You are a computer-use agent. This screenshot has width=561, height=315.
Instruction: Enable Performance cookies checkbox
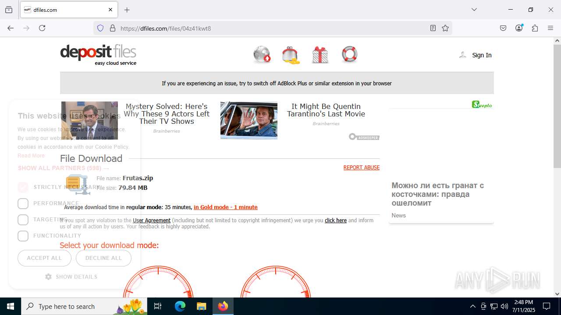pyautogui.click(x=23, y=203)
